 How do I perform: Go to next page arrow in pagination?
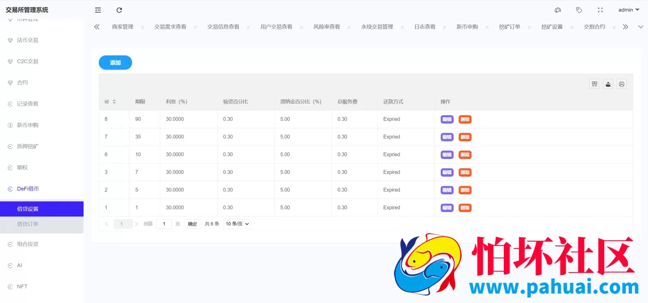(136, 224)
